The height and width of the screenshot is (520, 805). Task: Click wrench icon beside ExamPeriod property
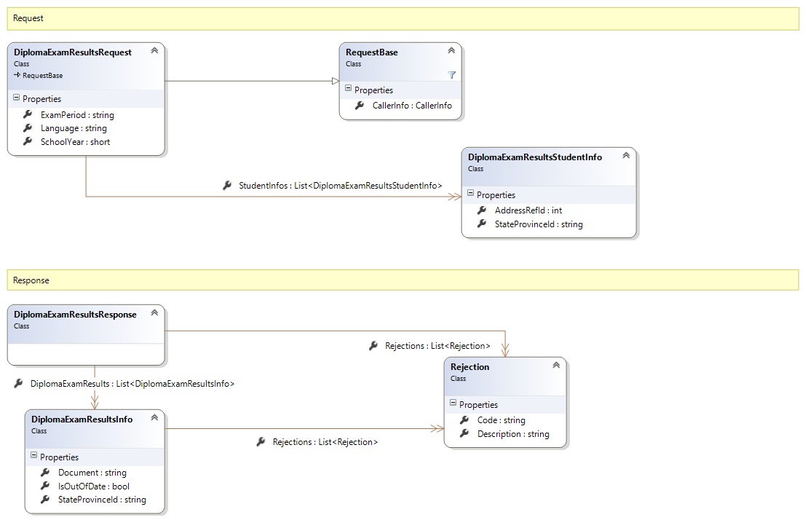tap(28, 115)
